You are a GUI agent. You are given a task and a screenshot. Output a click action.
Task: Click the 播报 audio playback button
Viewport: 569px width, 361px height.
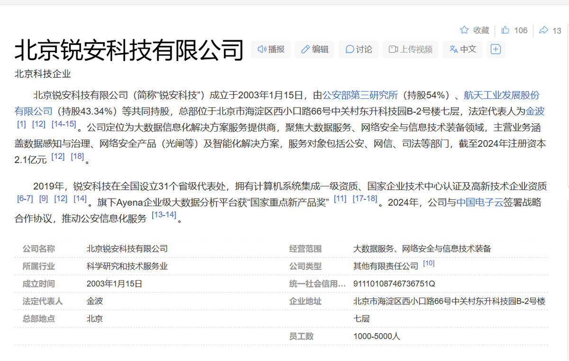pos(271,49)
